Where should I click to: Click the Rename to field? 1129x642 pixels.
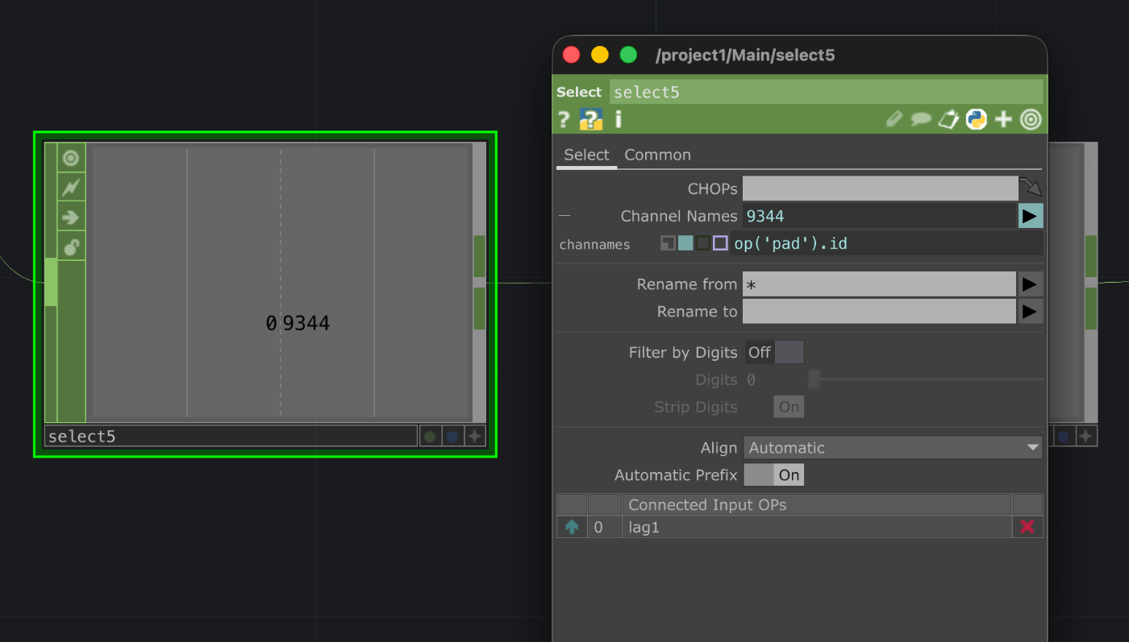[x=879, y=312]
